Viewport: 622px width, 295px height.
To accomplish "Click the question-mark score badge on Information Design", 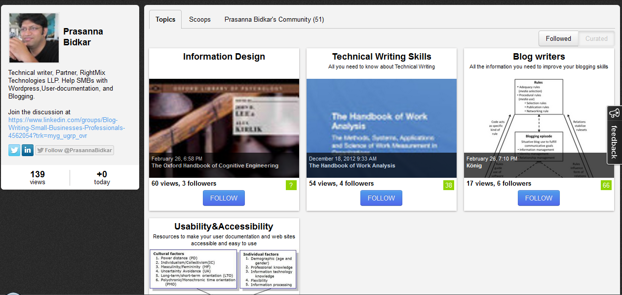I will pyautogui.click(x=291, y=185).
